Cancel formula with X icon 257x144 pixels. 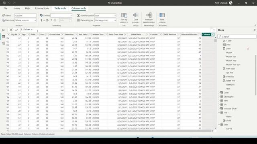point(11,30)
